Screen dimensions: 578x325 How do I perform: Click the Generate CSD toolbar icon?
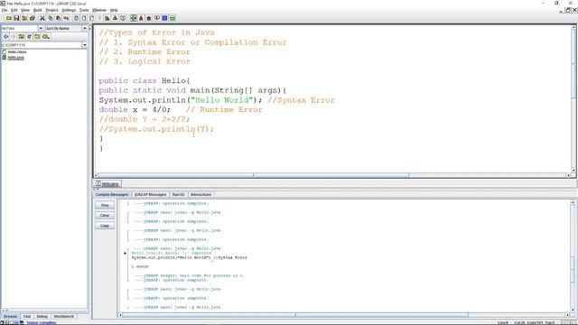tap(76, 18)
